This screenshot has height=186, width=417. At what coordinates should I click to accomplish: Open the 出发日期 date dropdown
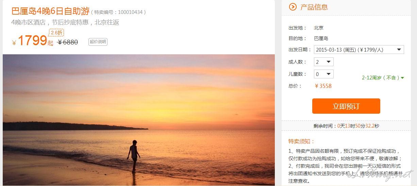pyautogui.click(x=359, y=50)
